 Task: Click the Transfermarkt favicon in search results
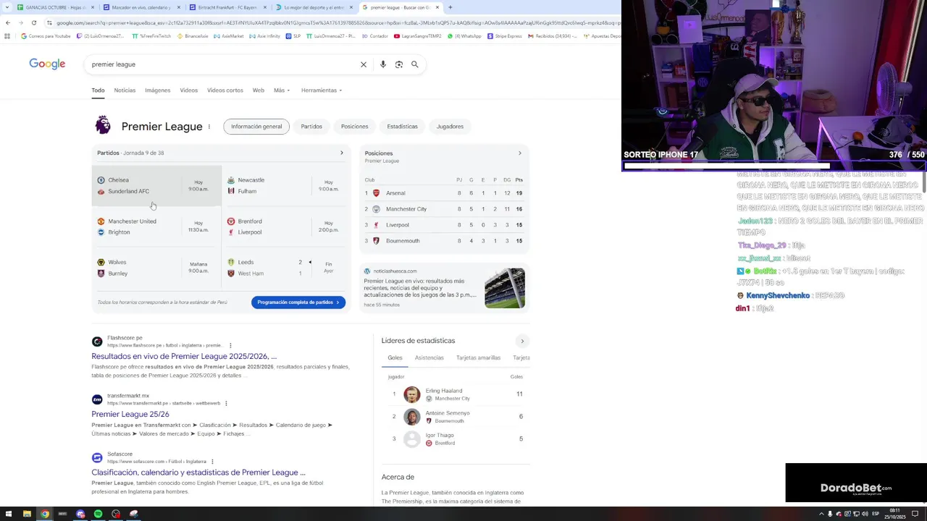pyautogui.click(x=97, y=399)
